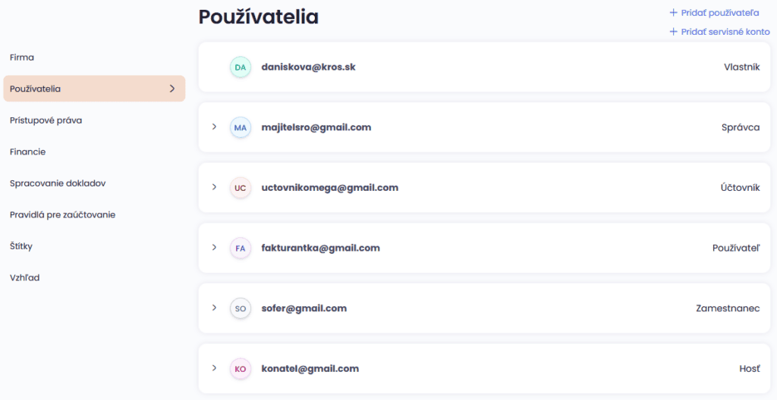Expand the sofer@gmail.com user row

[215, 308]
